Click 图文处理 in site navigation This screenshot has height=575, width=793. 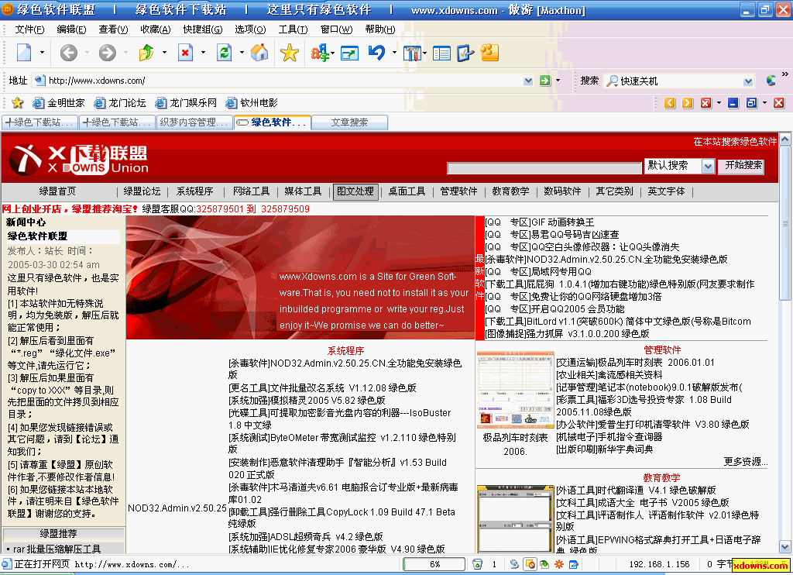(x=355, y=191)
